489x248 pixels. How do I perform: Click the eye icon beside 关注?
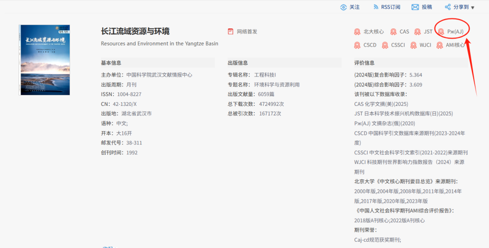point(343,7)
